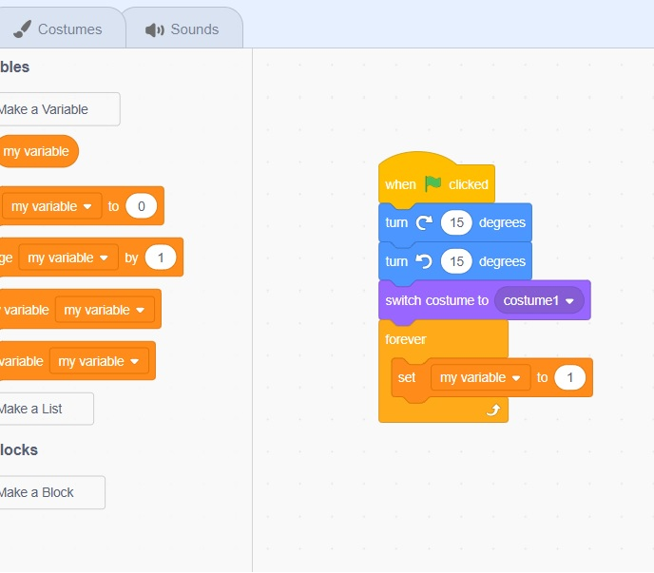Open the costume1 dropdown in the switch costume block

click(x=539, y=300)
